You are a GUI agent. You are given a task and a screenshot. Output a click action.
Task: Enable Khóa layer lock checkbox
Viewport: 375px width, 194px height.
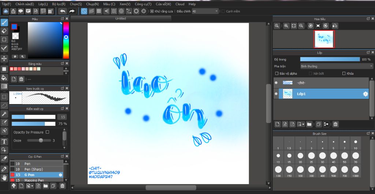[x=344, y=74]
